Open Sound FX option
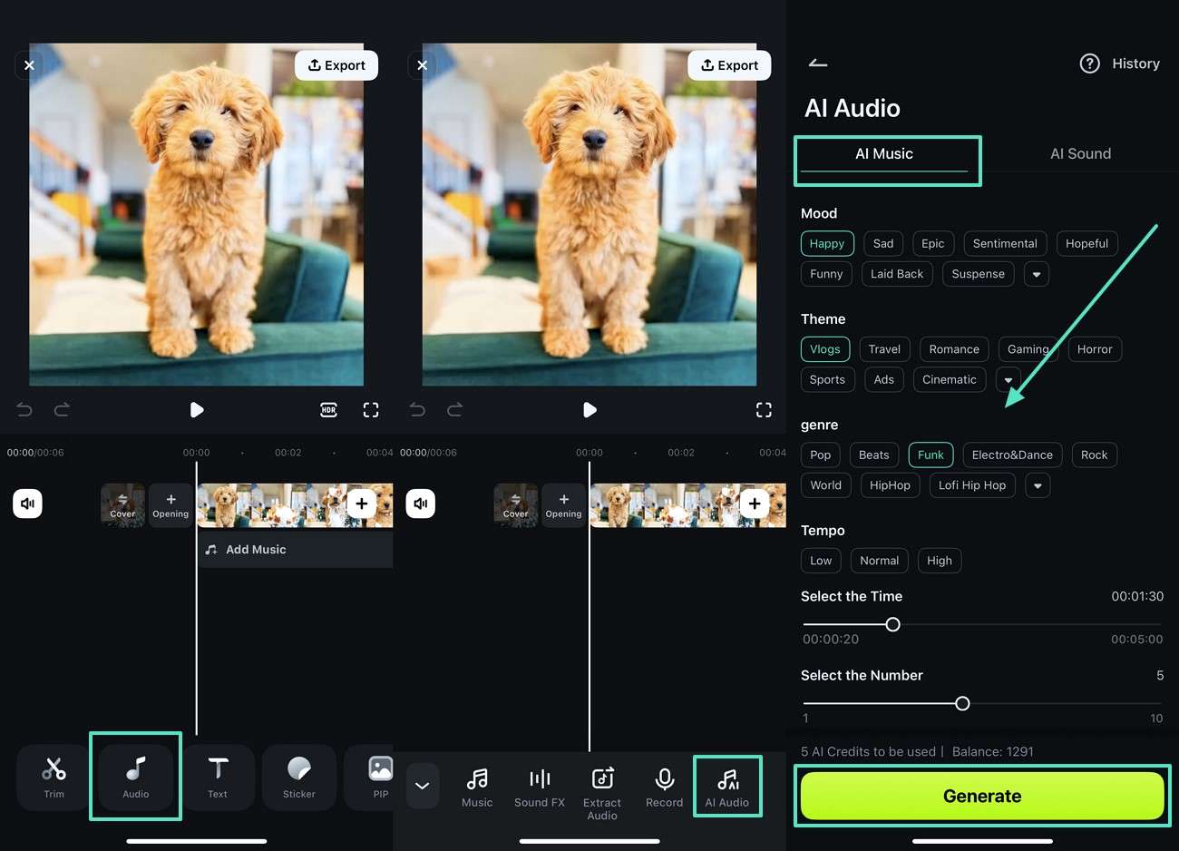The width and height of the screenshot is (1179, 851). pyautogui.click(x=540, y=787)
